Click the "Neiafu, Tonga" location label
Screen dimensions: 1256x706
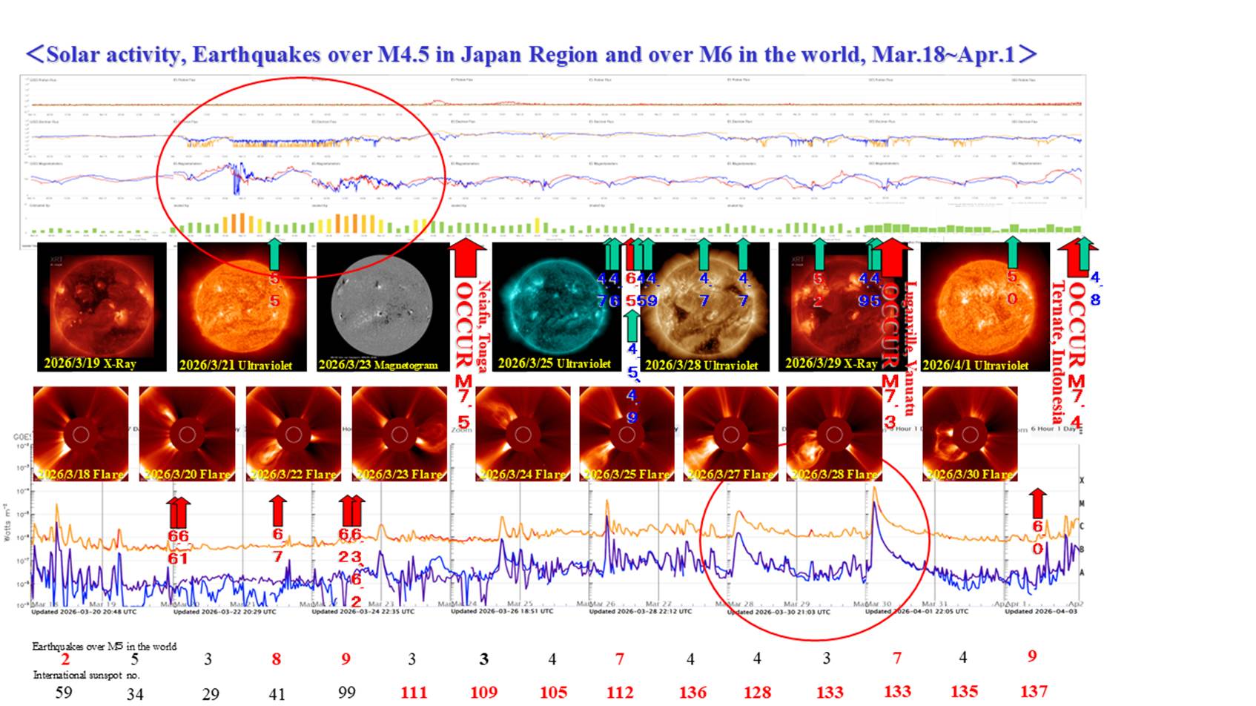click(x=483, y=326)
